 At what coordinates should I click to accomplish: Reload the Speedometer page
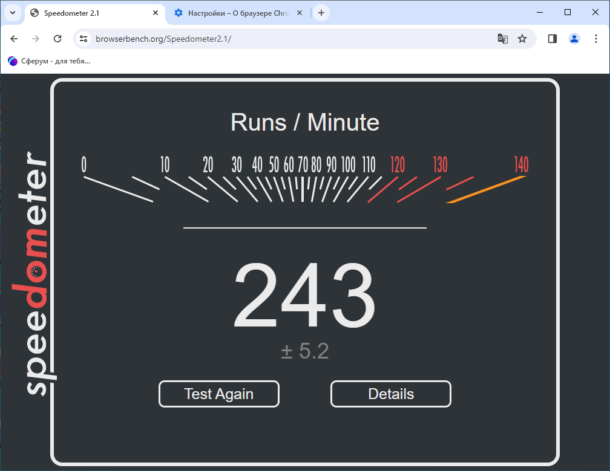[57, 39]
